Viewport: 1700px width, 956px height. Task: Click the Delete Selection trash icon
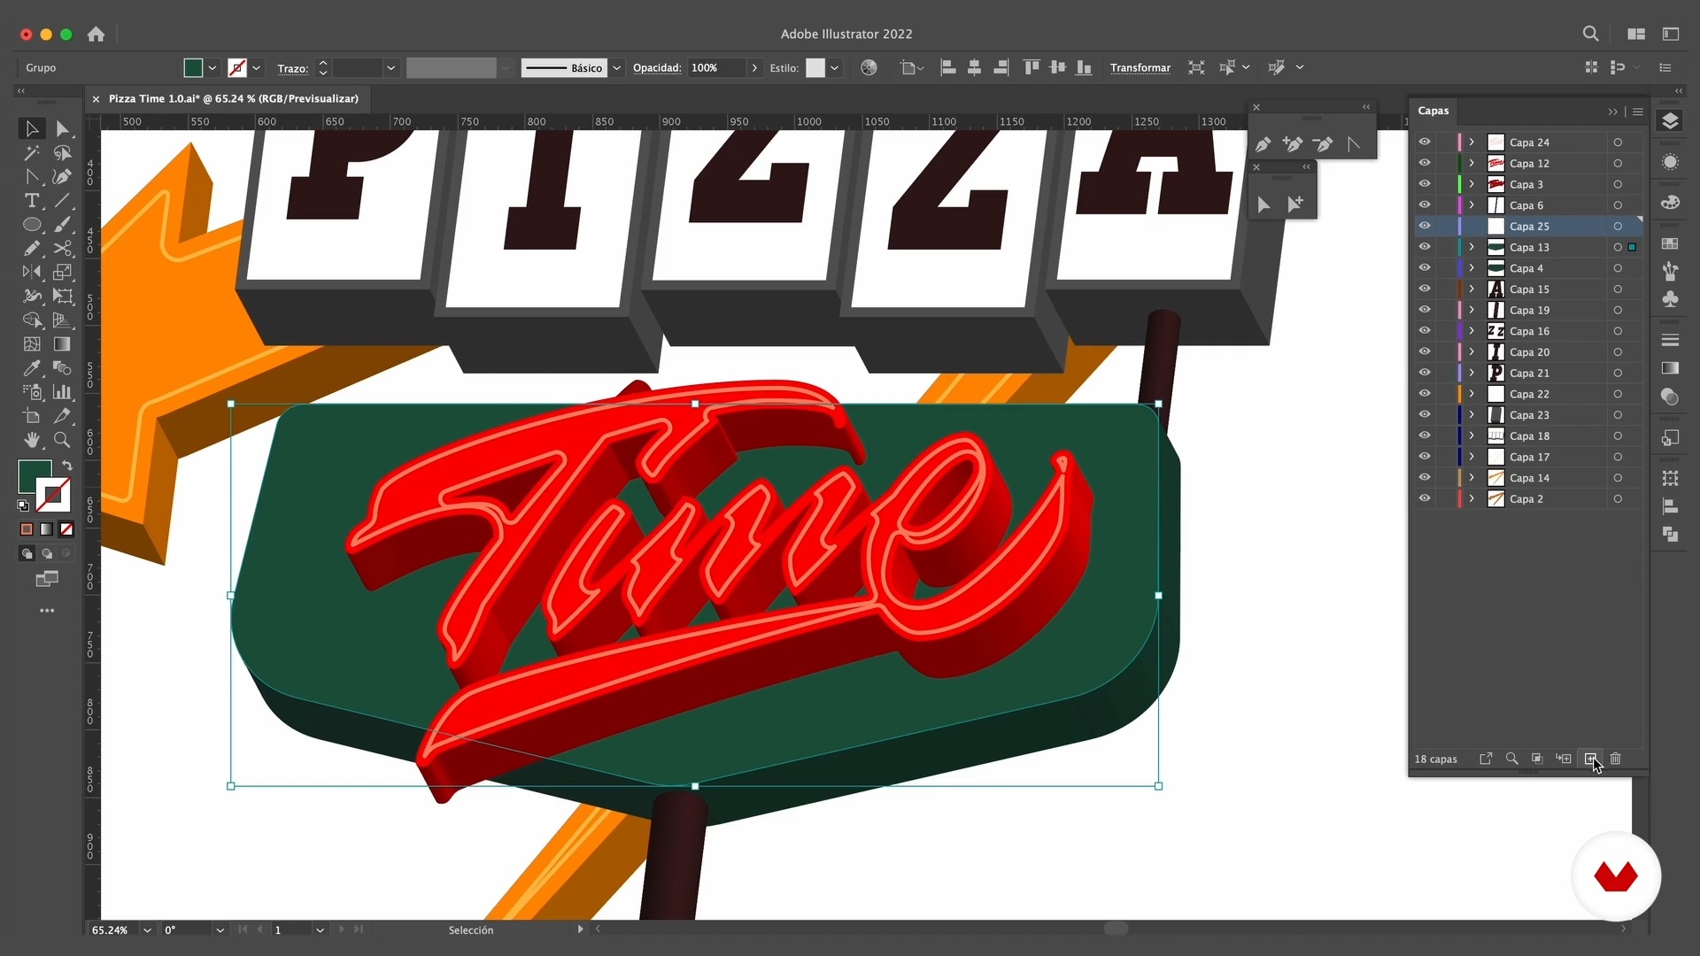[1615, 759]
